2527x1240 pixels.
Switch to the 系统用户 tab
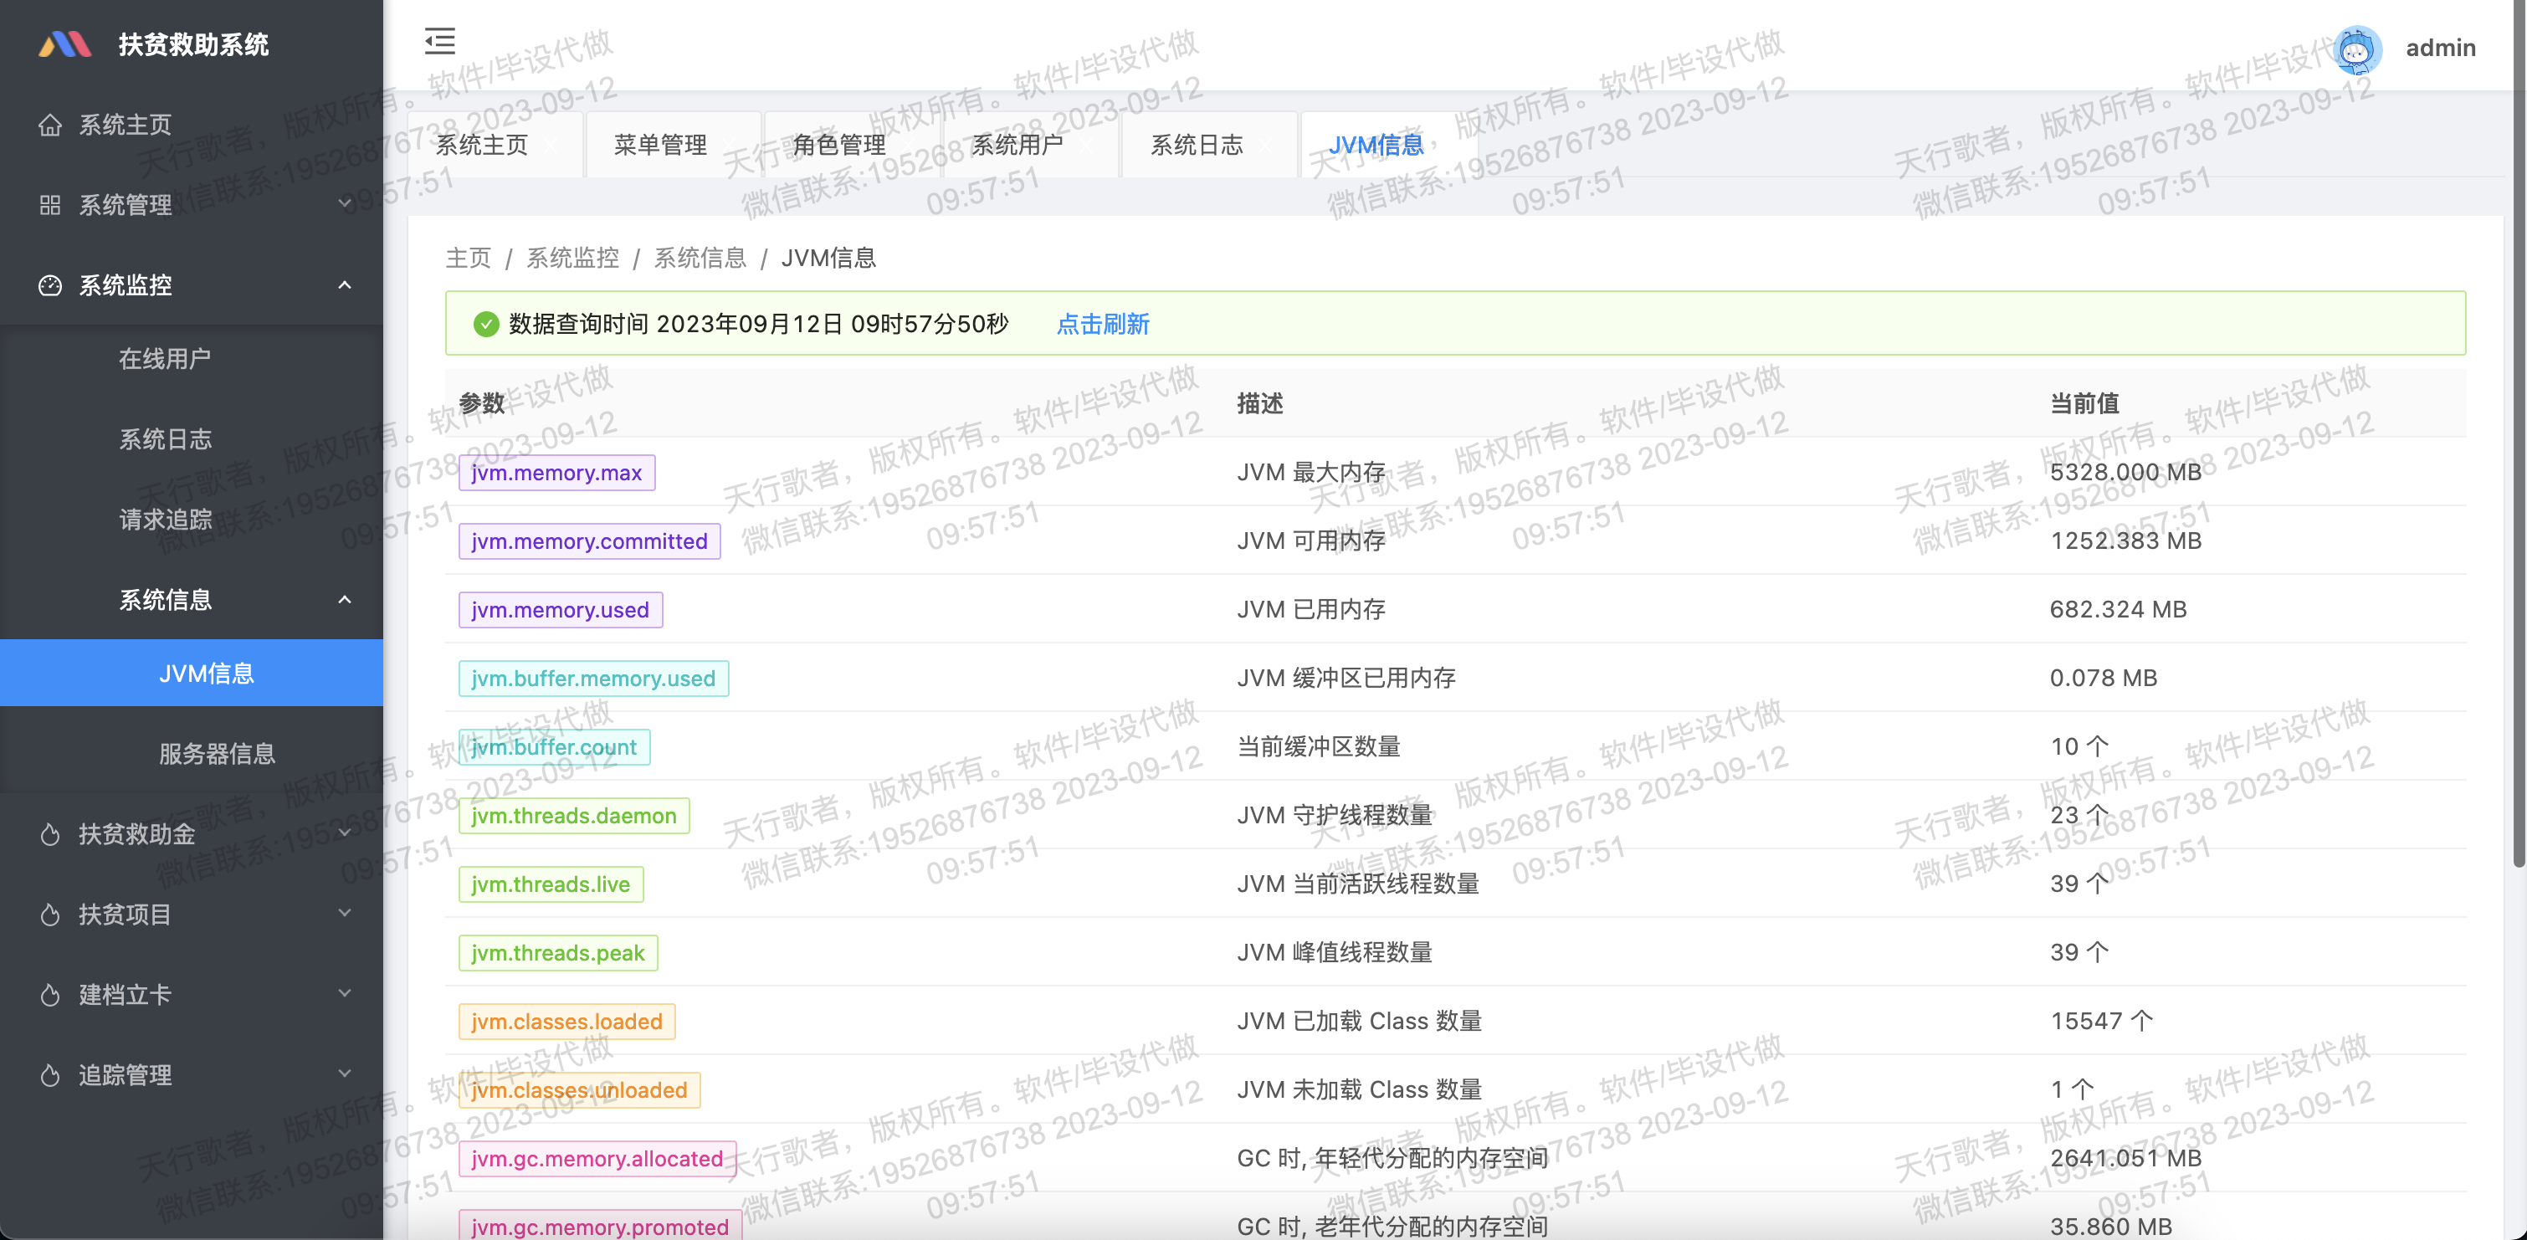click(1017, 146)
